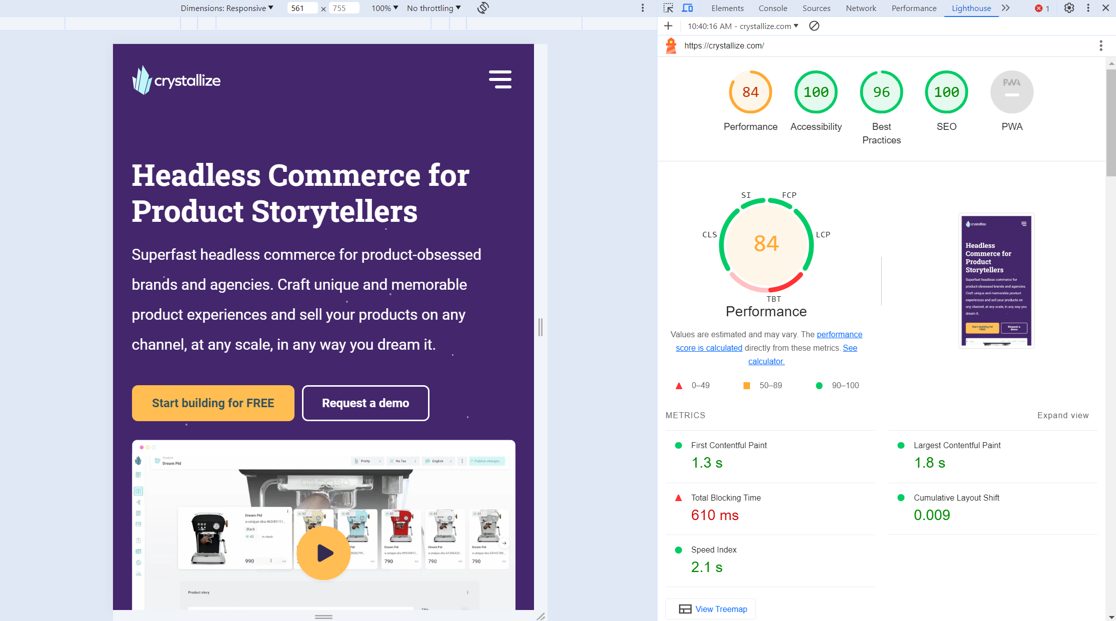Click the inspect element picker icon
1116x621 pixels.
tap(668, 8)
